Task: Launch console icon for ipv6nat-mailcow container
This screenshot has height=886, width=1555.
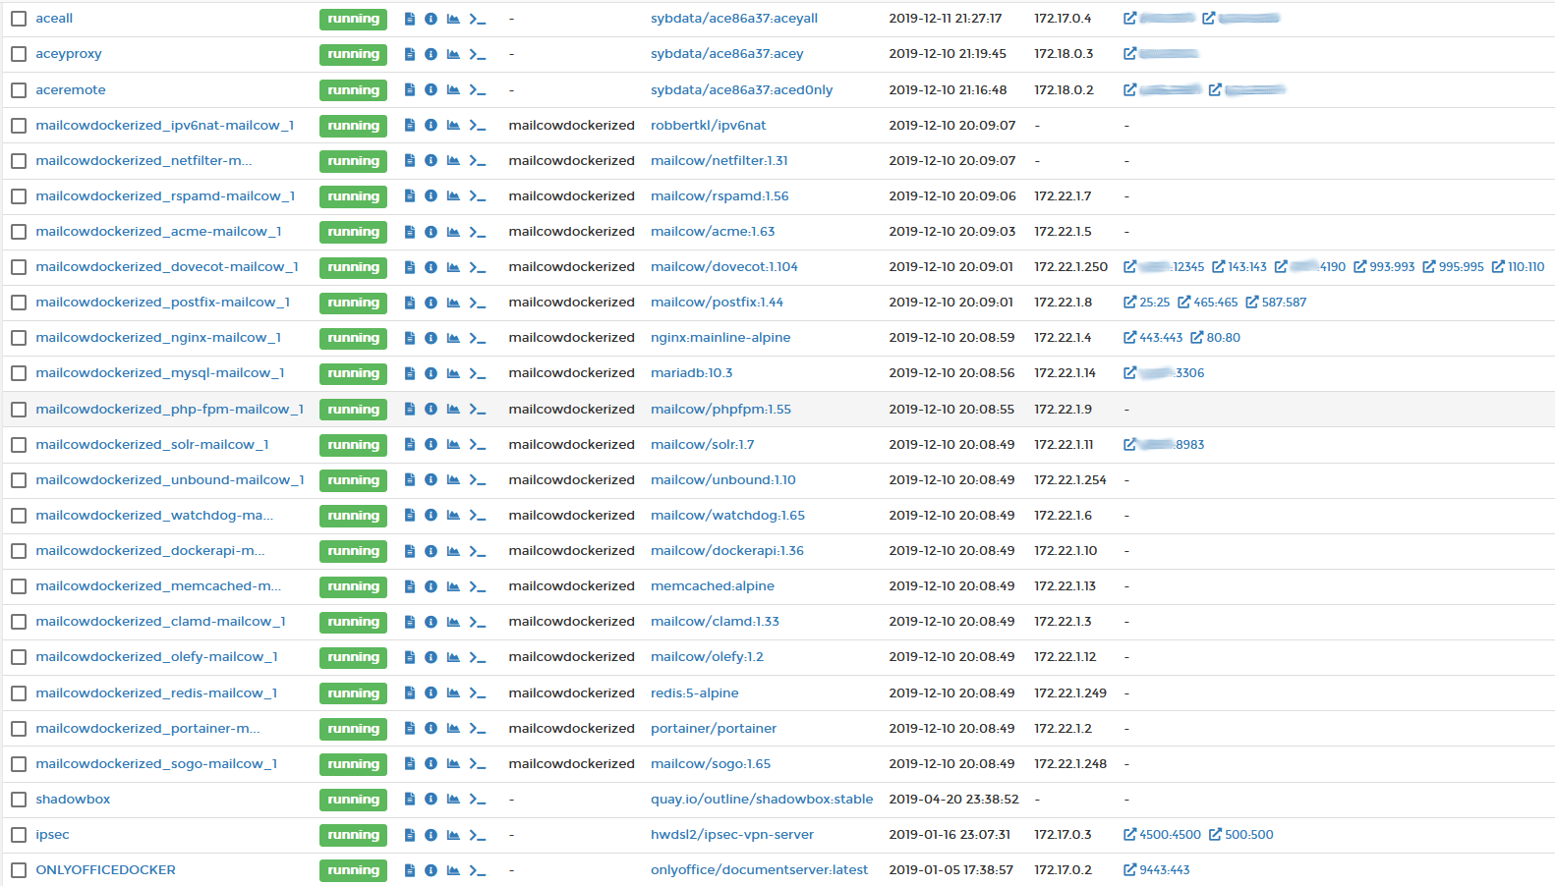Action: [478, 125]
